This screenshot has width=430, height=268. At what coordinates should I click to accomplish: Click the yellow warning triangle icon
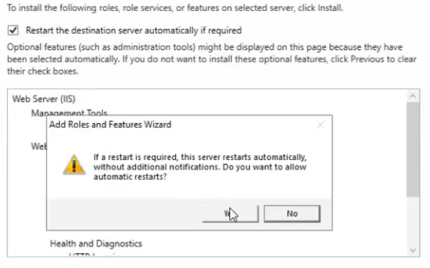pos(74,165)
